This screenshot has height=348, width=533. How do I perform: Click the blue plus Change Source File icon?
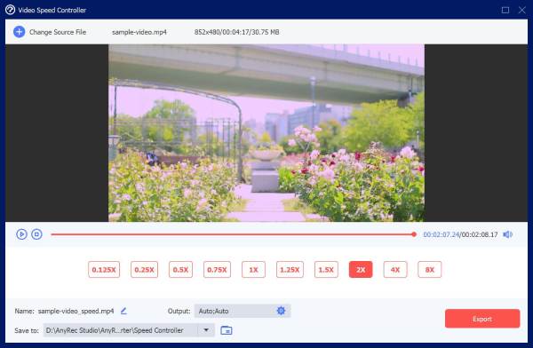19,32
